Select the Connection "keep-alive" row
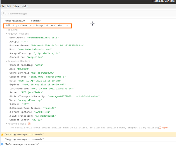This screenshot has width=176, height=146. pos(26,57)
